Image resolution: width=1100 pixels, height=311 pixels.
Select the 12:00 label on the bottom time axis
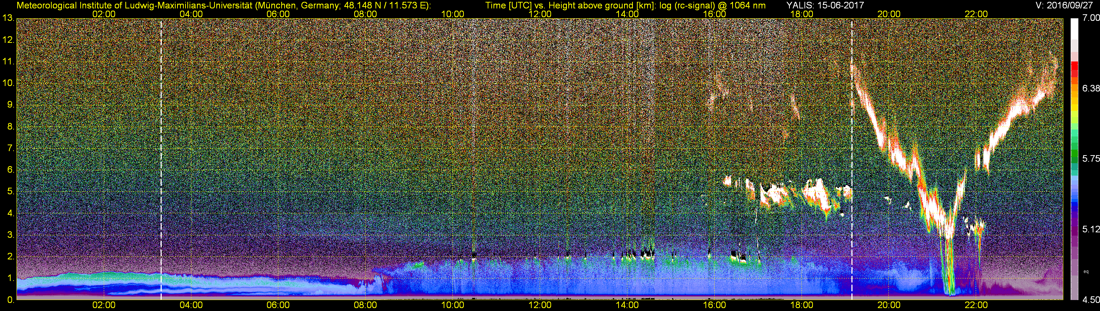540,305
